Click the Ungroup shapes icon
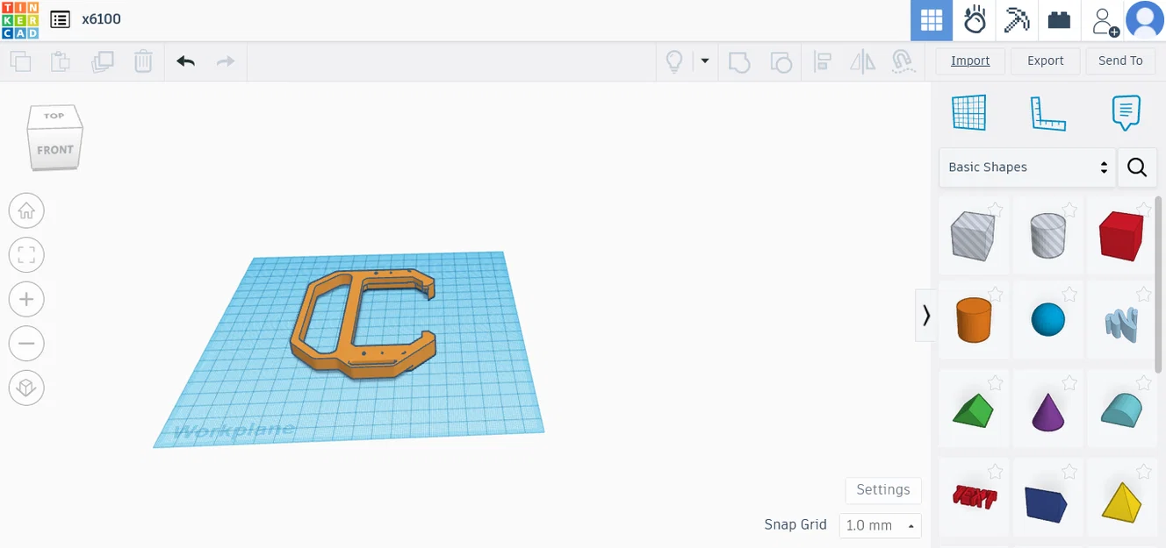The height and width of the screenshot is (548, 1166). click(781, 61)
